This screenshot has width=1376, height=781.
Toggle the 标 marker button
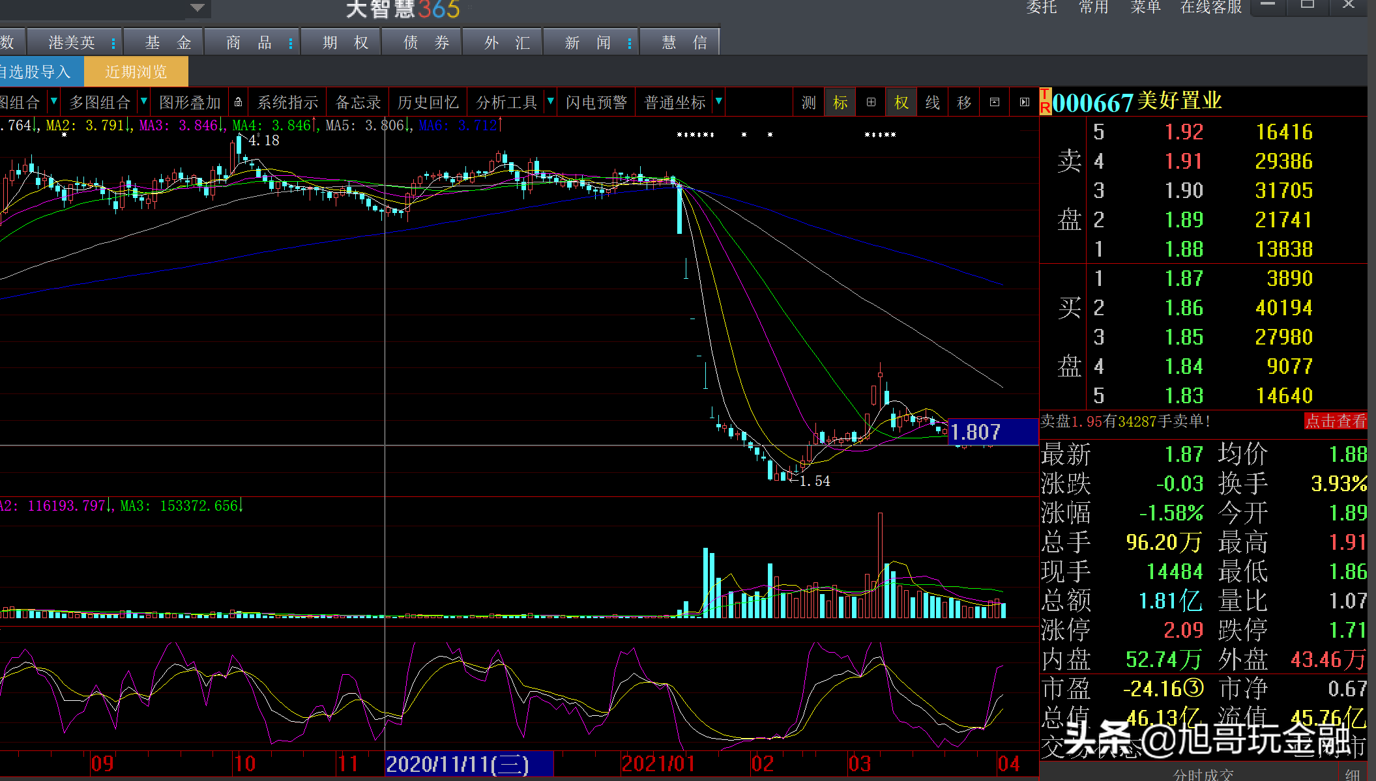click(x=840, y=102)
